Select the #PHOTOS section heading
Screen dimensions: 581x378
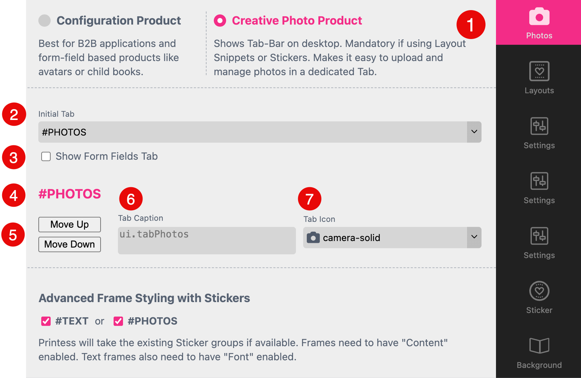click(x=69, y=194)
